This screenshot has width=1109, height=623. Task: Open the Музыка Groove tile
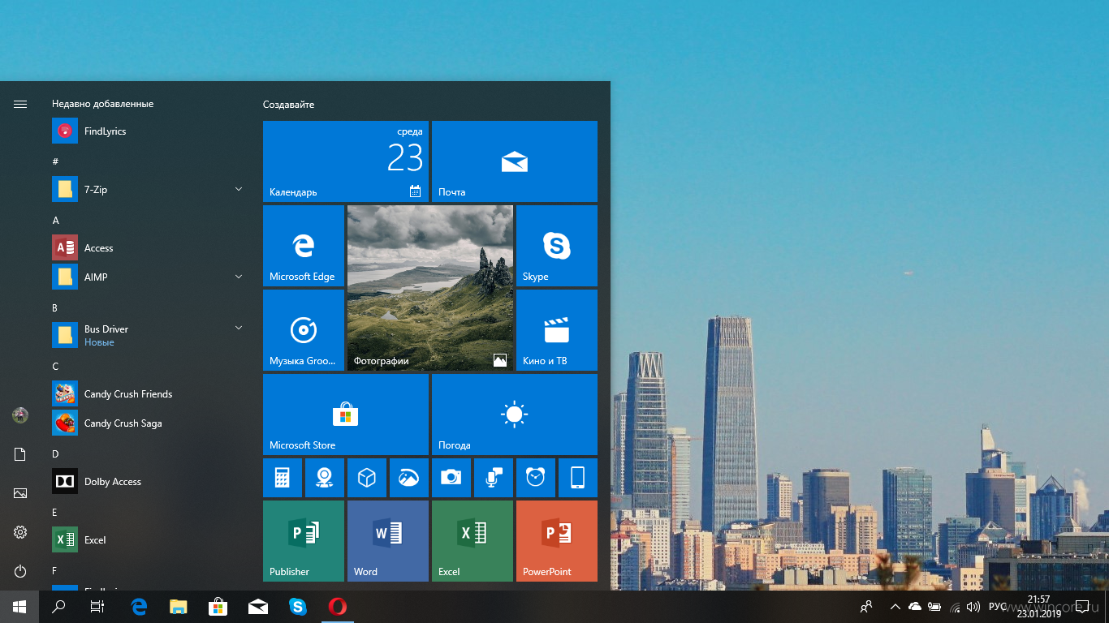click(x=304, y=330)
